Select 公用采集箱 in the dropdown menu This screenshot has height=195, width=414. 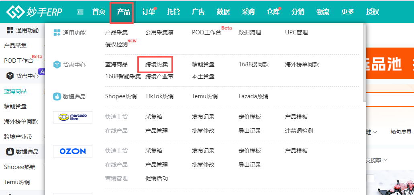point(159,33)
